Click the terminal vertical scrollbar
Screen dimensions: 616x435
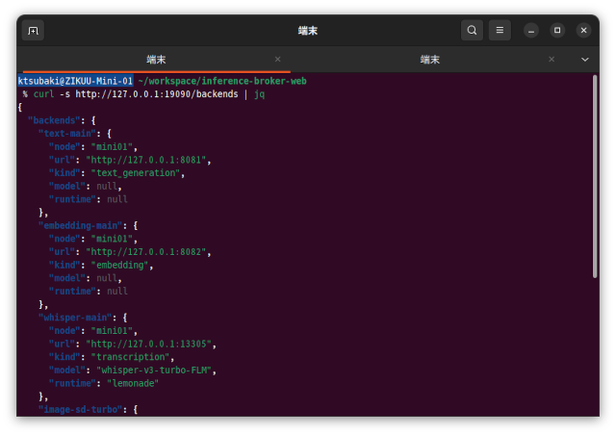(x=595, y=177)
